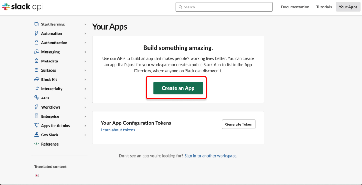This screenshot has width=362, height=185.
Task: Click the lightning bolt icon beside Automation
Action: click(x=36, y=33)
